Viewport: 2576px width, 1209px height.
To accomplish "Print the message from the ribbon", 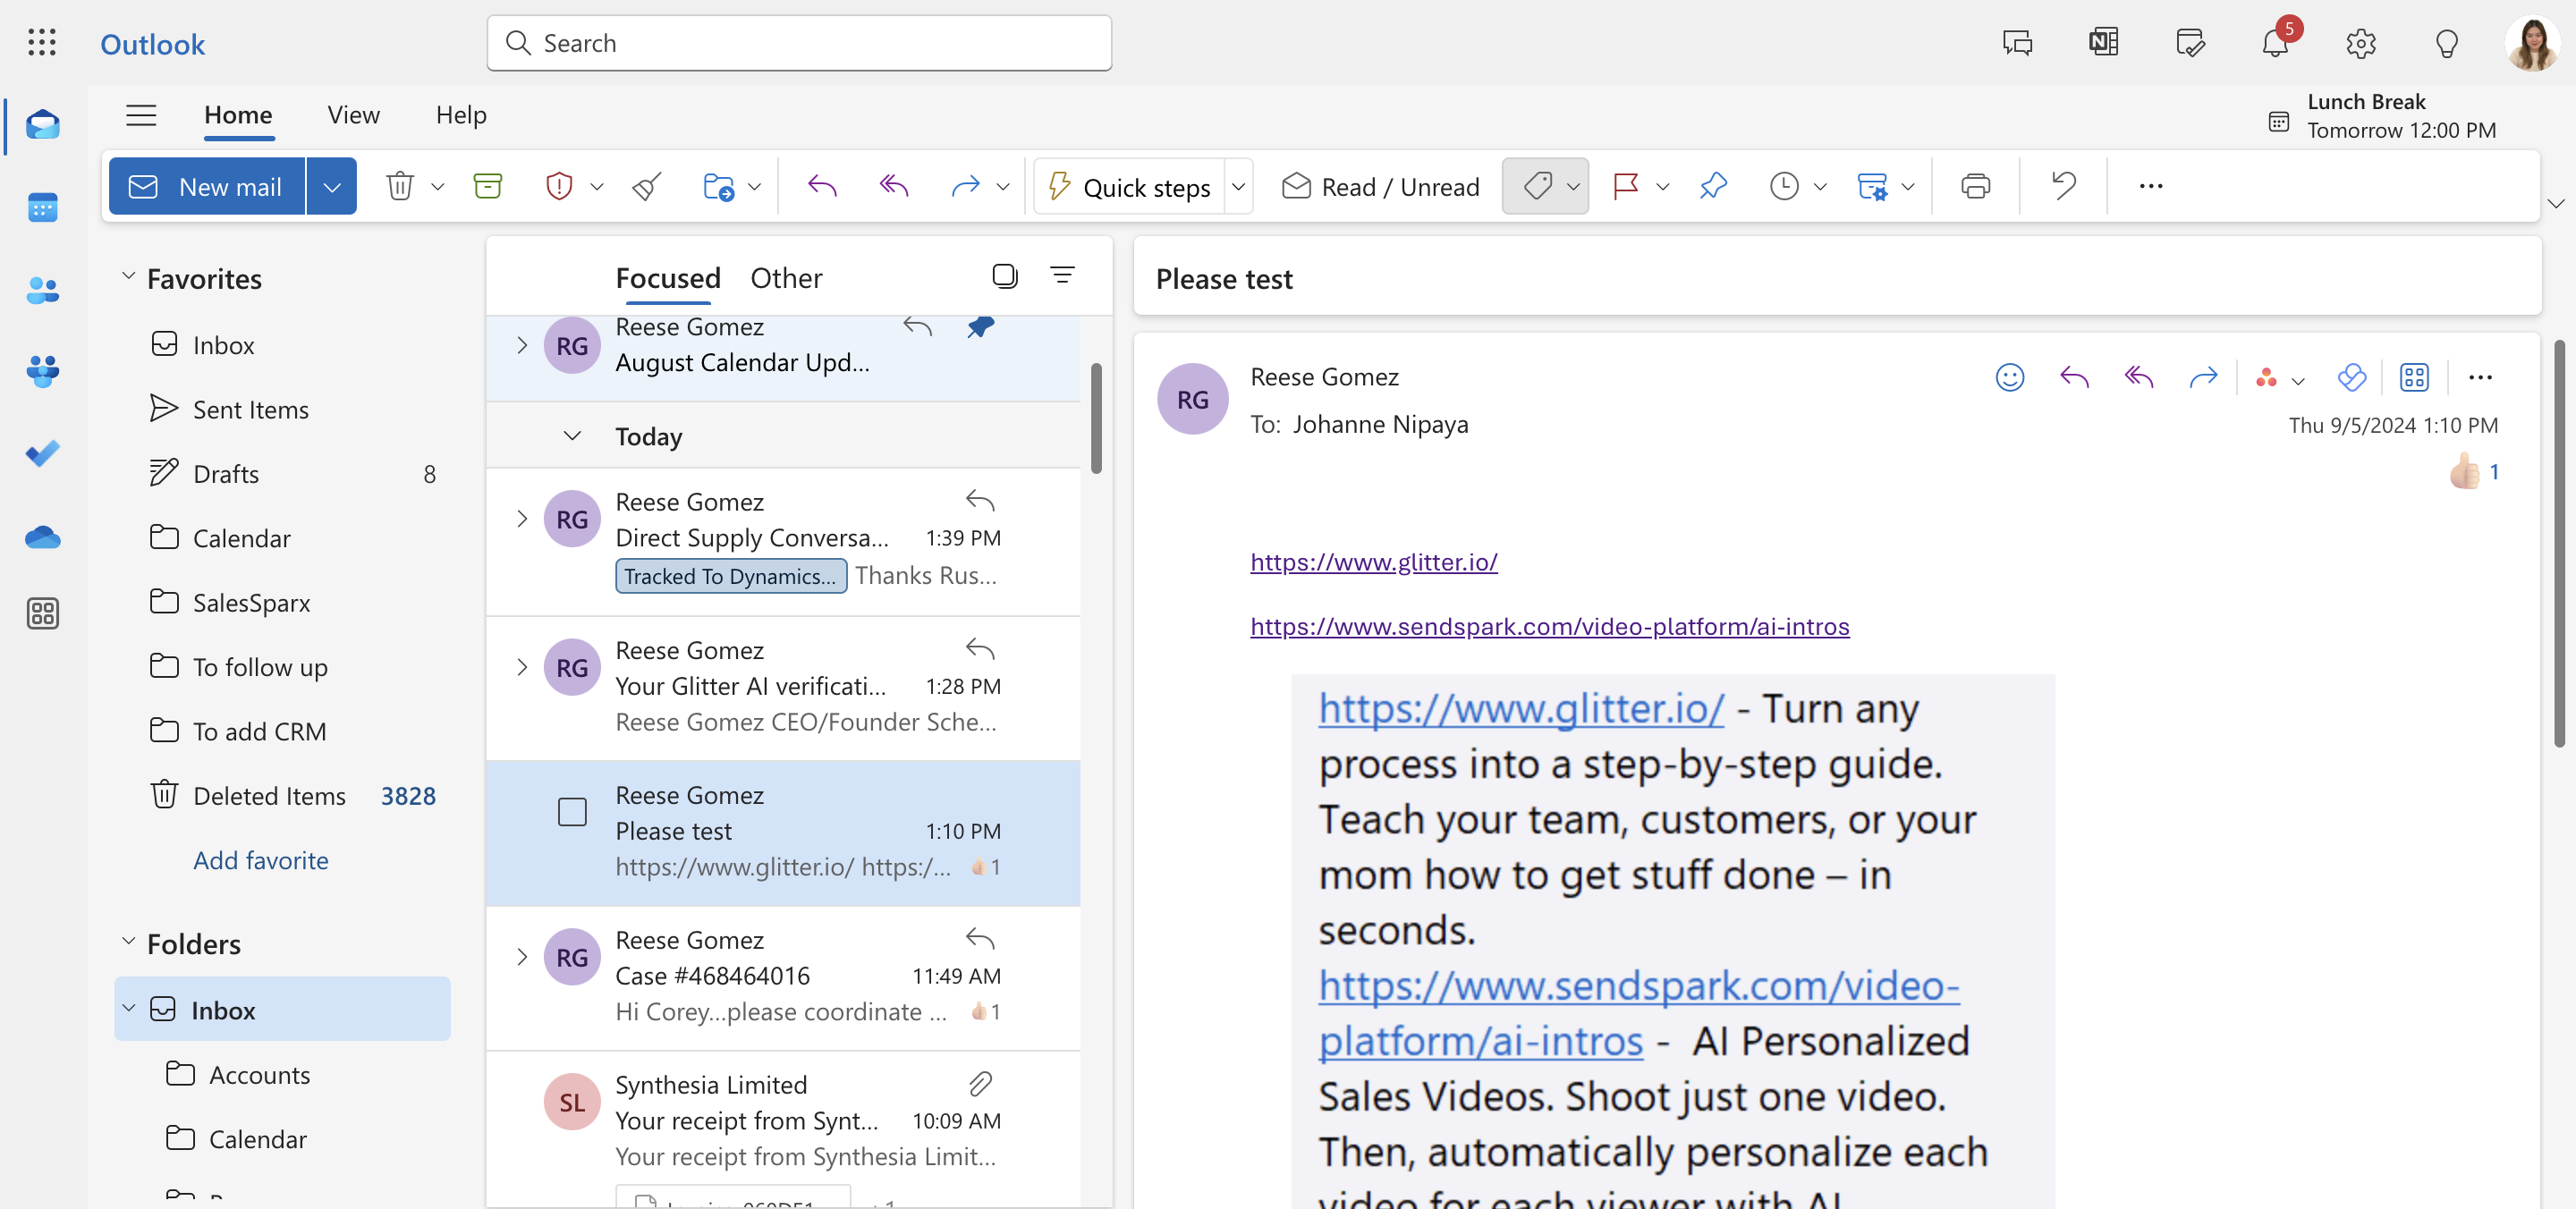I will [x=1975, y=186].
